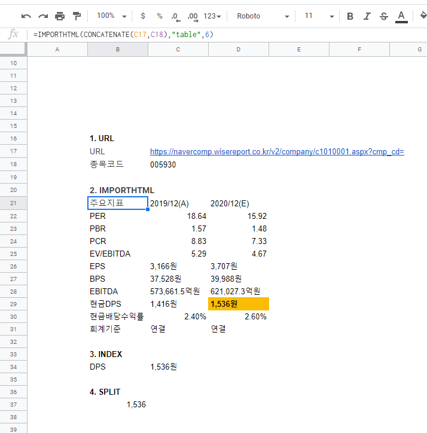Toggle Italic formatting

[367, 16]
